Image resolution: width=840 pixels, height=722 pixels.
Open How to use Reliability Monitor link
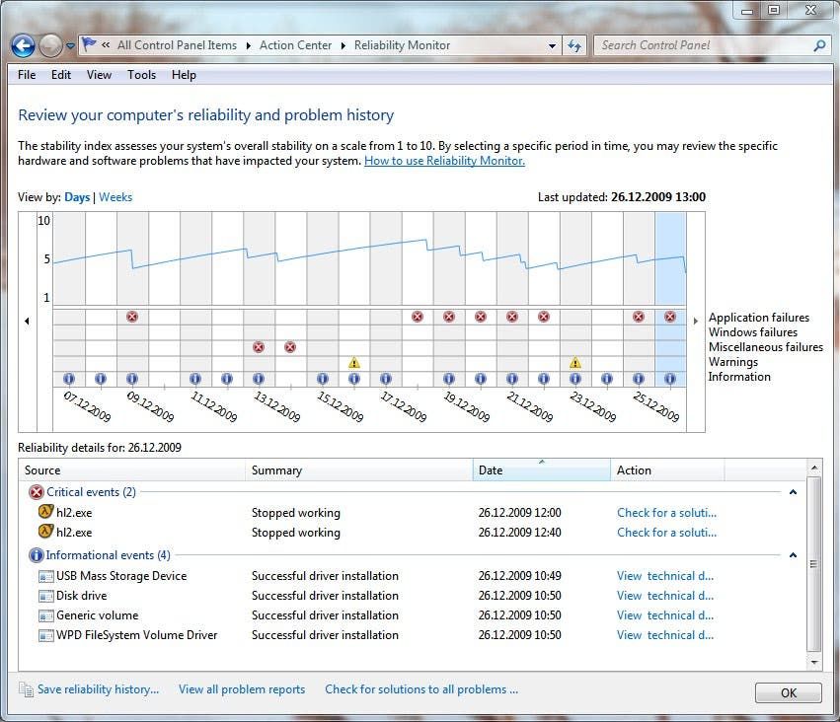[444, 161]
